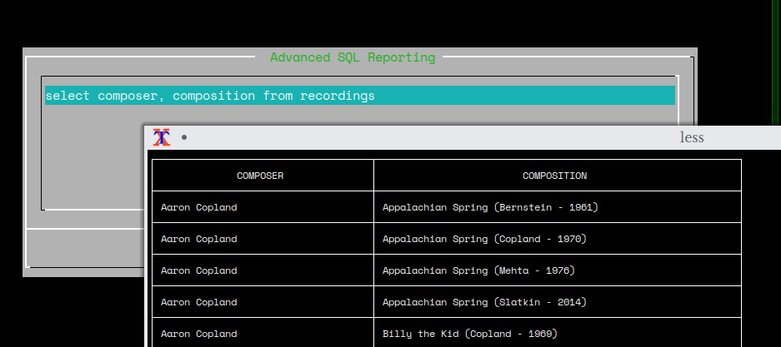Screen dimensions: 781x347
Task: Click Billy the Kid (Copland - 1969) cell
Action: coord(469,334)
